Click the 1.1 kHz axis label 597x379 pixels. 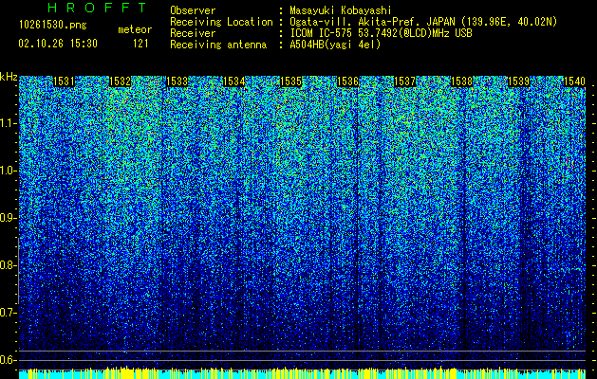pos(9,123)
